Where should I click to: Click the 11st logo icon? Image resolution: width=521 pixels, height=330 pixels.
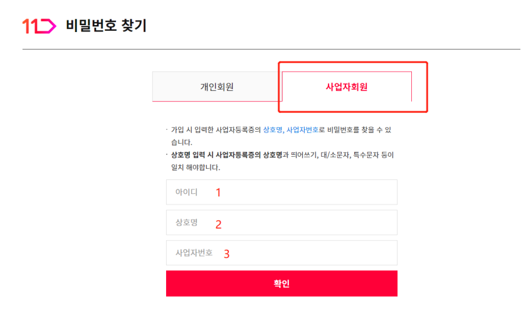39,26
